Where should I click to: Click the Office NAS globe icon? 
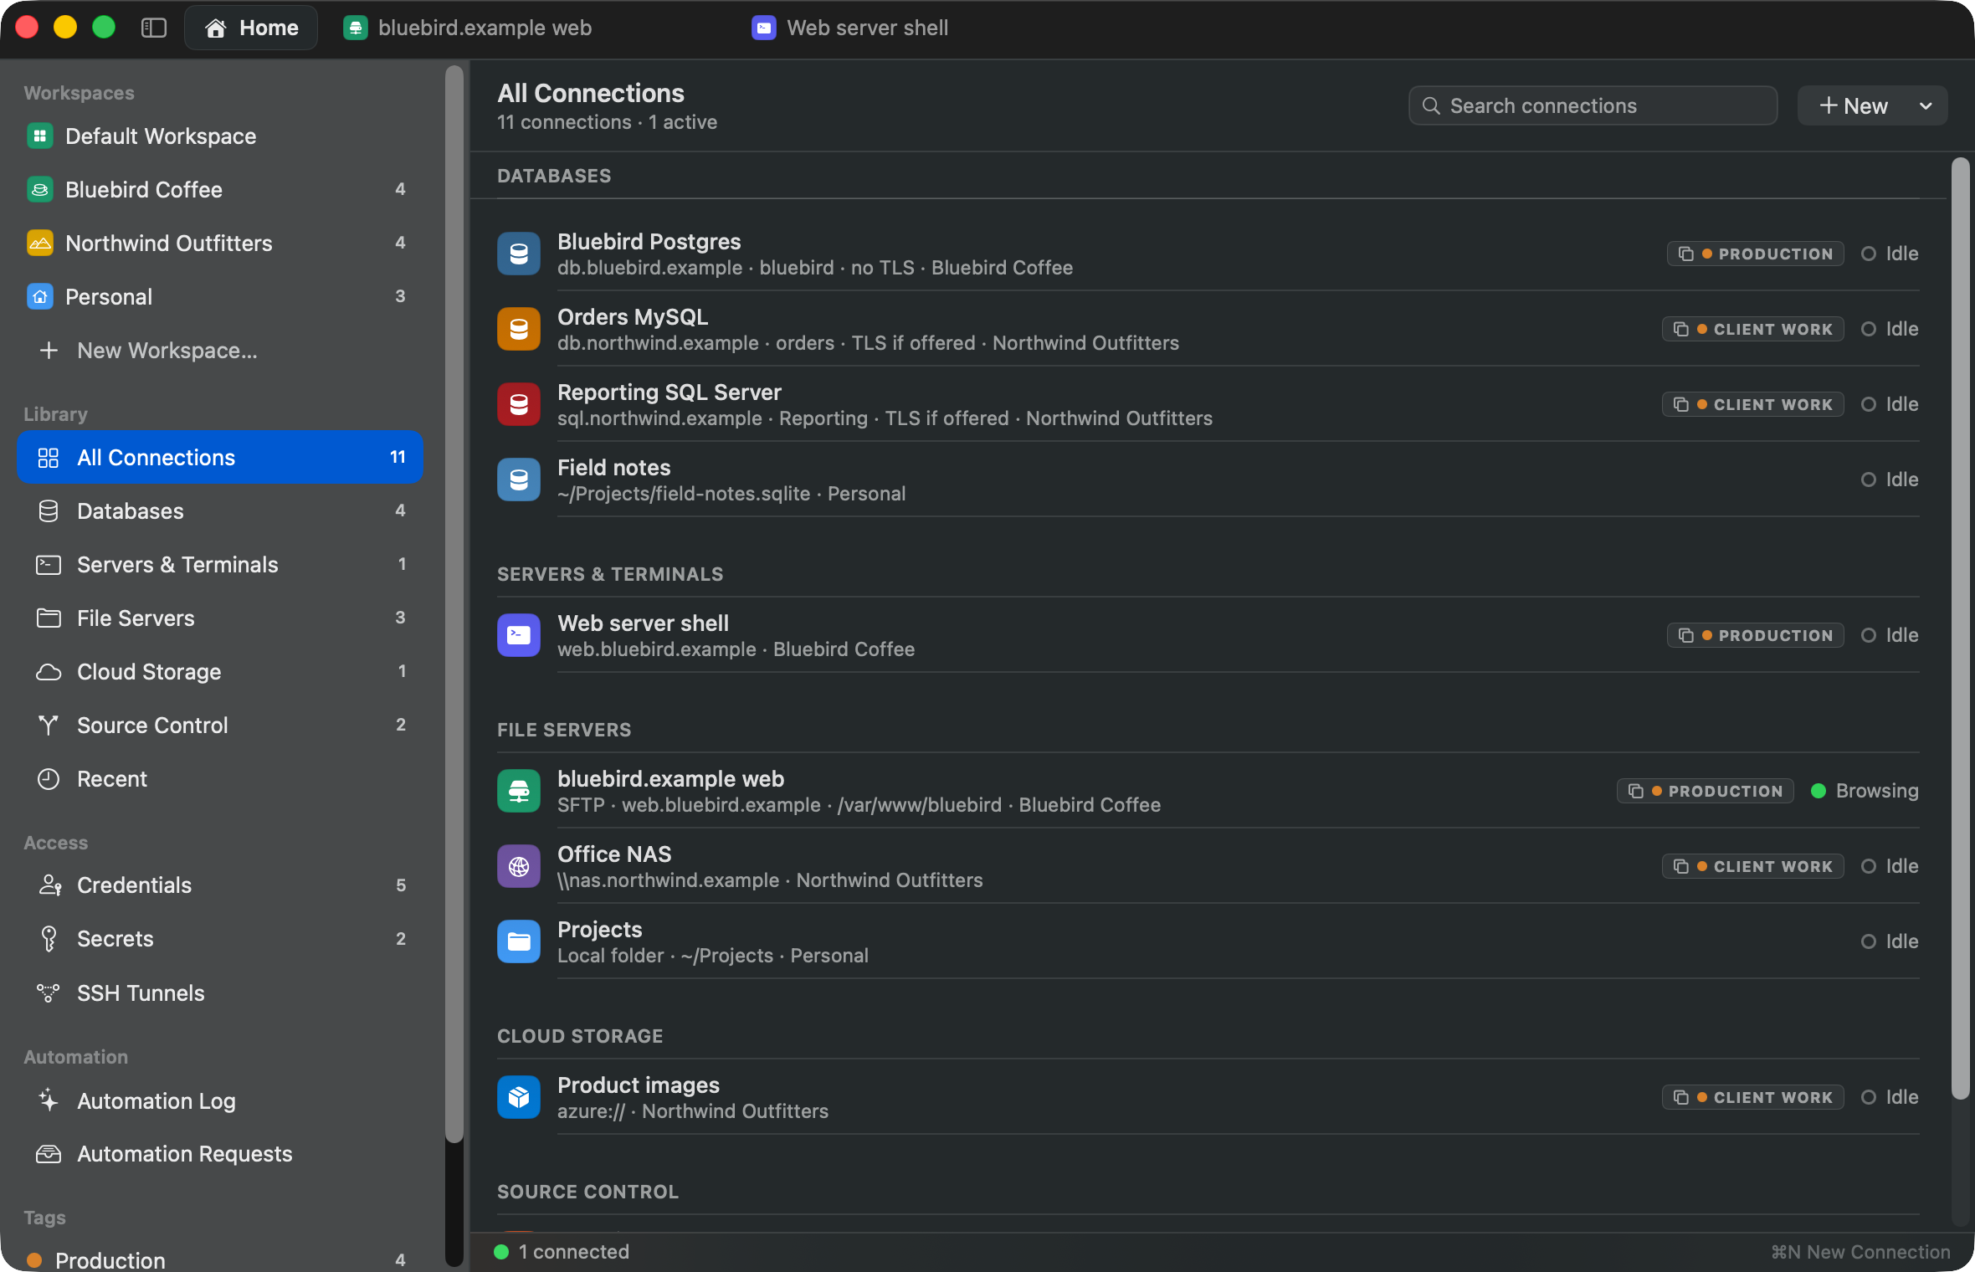(519, 866)
